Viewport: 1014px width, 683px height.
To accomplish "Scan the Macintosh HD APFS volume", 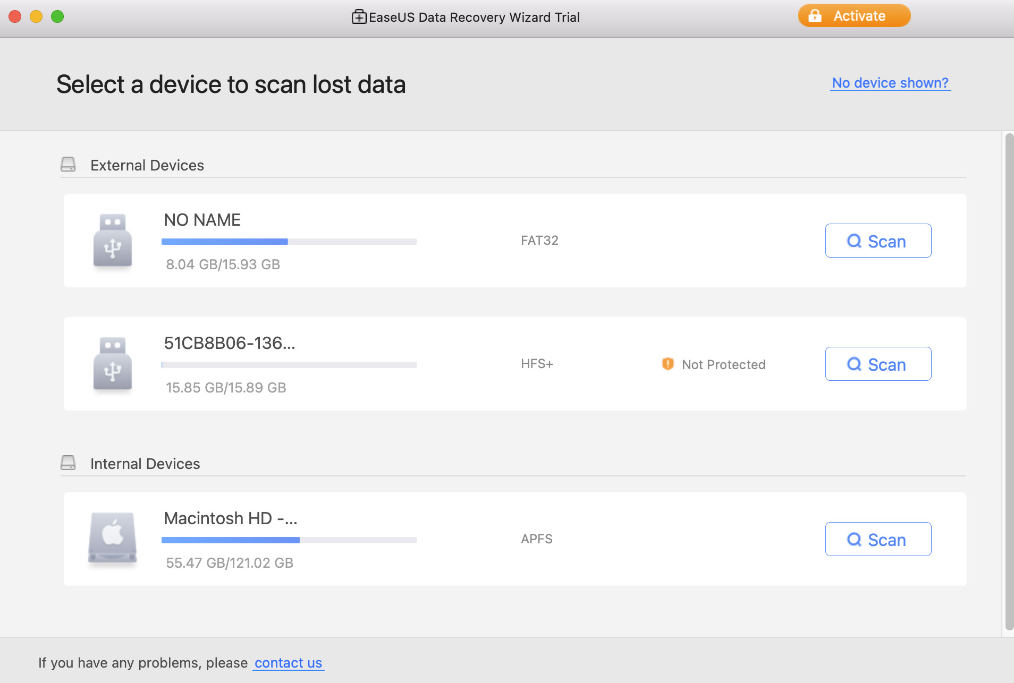I will coord(878,539).
